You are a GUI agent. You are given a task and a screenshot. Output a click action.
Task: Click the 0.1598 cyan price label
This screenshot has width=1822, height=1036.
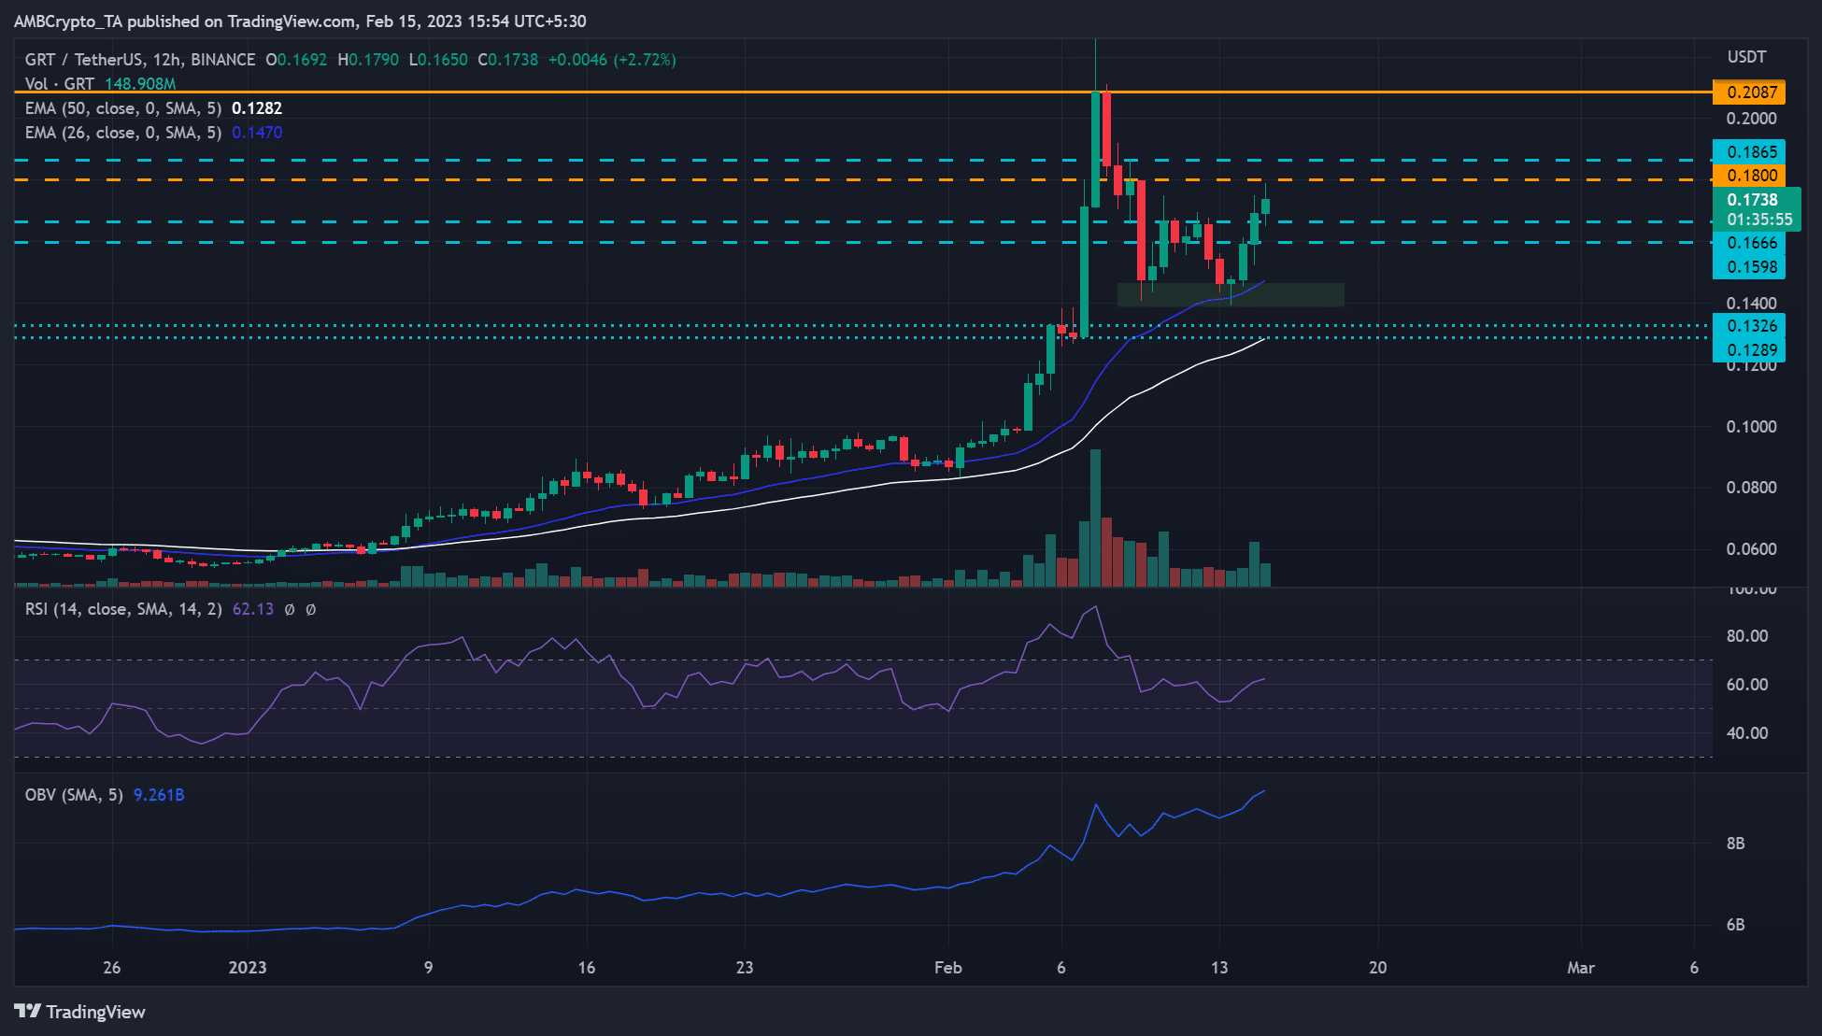coord(1749,267)
